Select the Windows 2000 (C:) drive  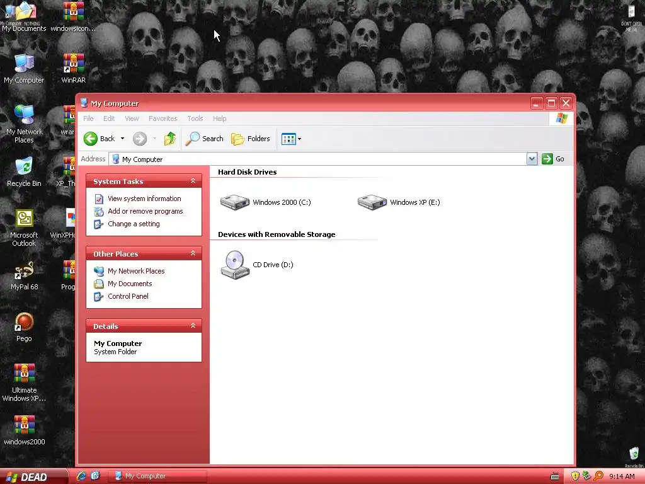pyautogui.click(x=265, y=202)
